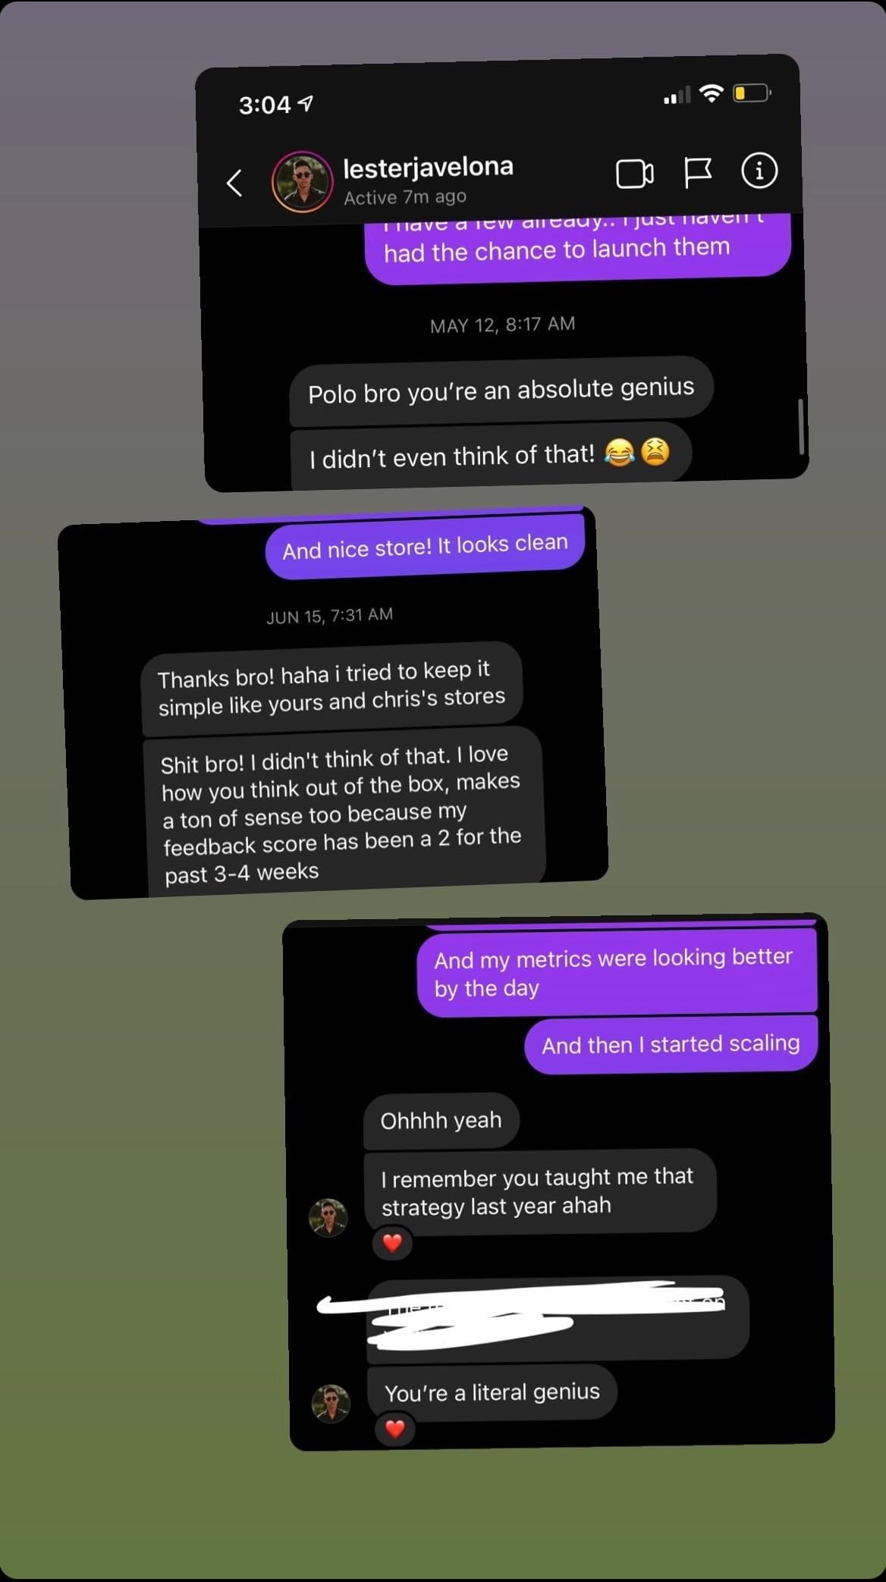Image resolution: width=886 pixels, height=1582 pixels.
Task: Tap avatar beside 'I remember you taught me'
Action: tap(328, 1217)
